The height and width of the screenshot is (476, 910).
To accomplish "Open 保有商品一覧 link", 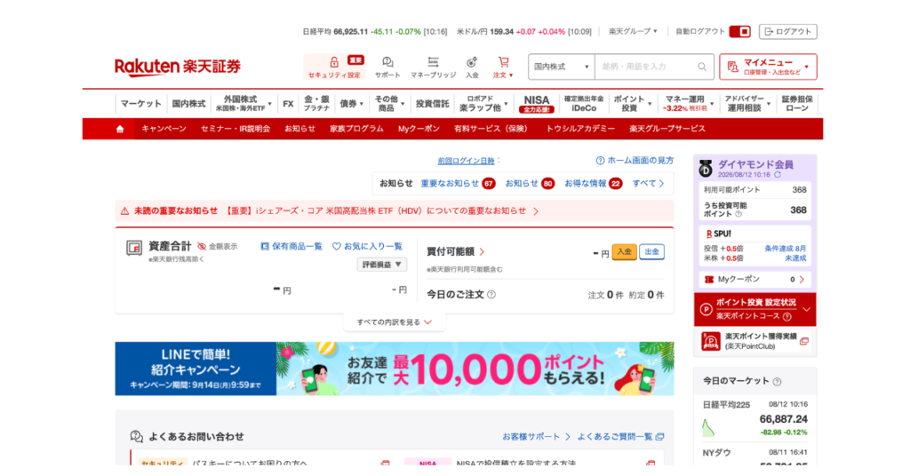I will click(x=291, y=246).
